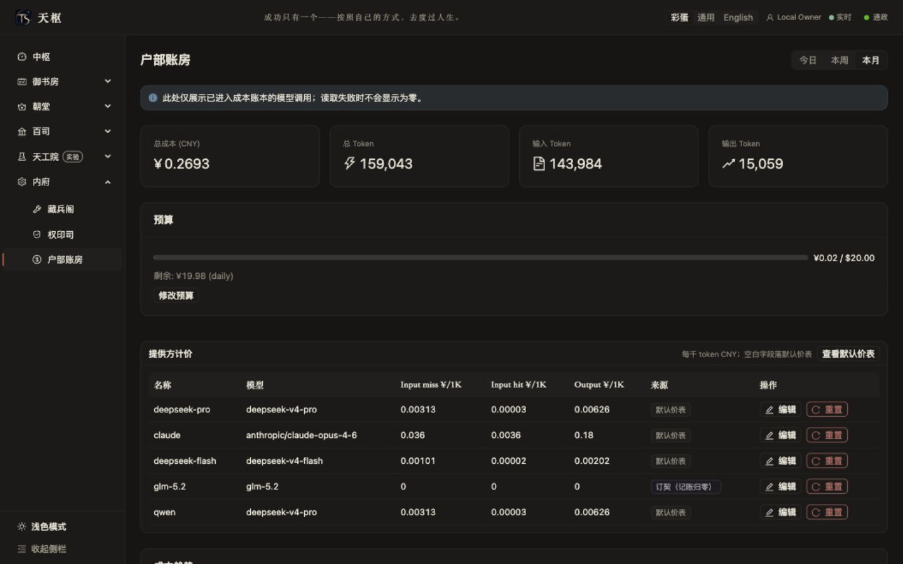Reset the qwen pricing row

click(x=827, y=513)
